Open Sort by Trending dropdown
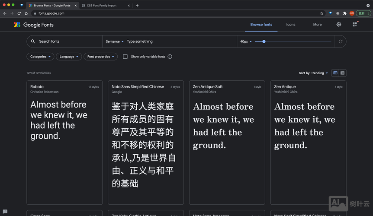Image resolution: width=373 pixels, height=216 pixels. tap(313, 73)
